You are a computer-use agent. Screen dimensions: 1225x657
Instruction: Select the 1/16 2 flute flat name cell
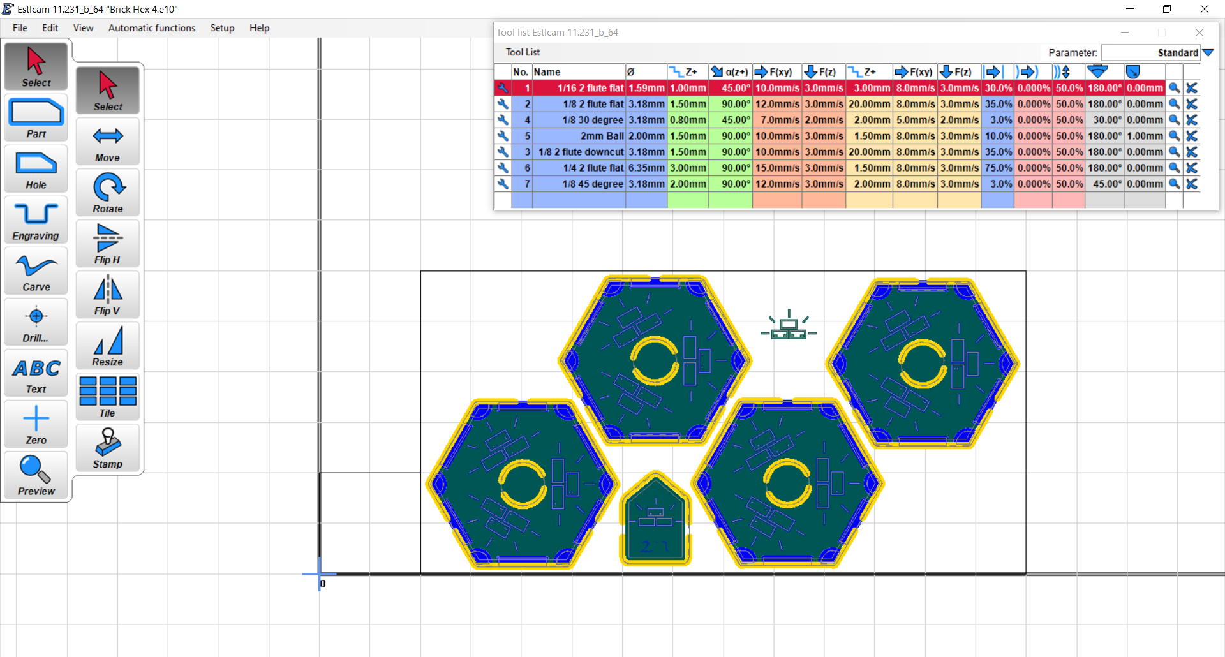click(x=579, y=88)
